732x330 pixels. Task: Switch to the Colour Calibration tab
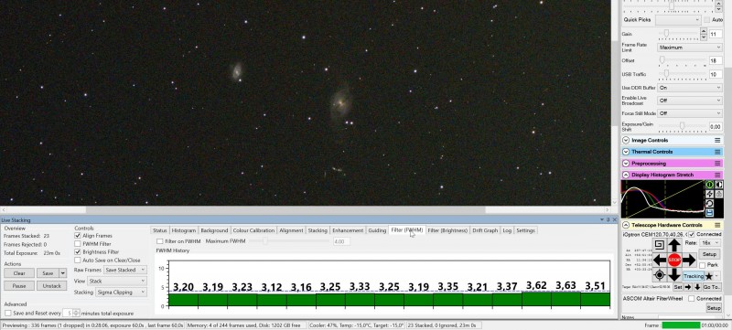pyautogui.click(x=253, y=230)
